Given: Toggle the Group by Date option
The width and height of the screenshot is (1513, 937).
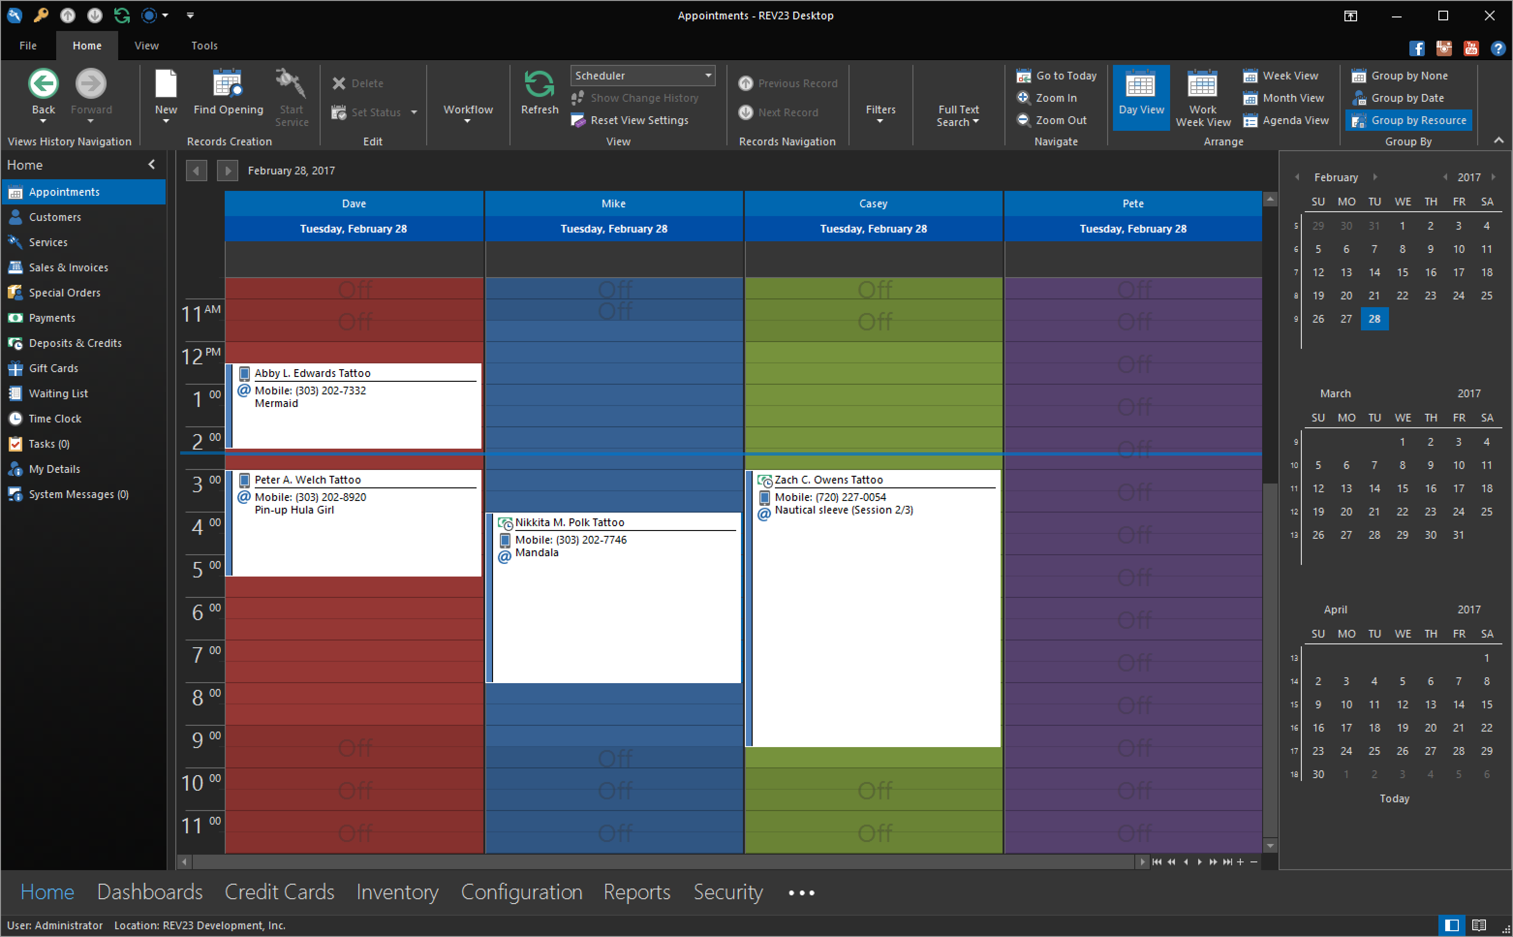Looking at the screenshot, I should [x=1406, y=97].
